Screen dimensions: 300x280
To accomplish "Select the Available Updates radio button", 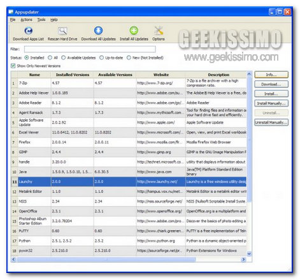I will pos(63,57).
